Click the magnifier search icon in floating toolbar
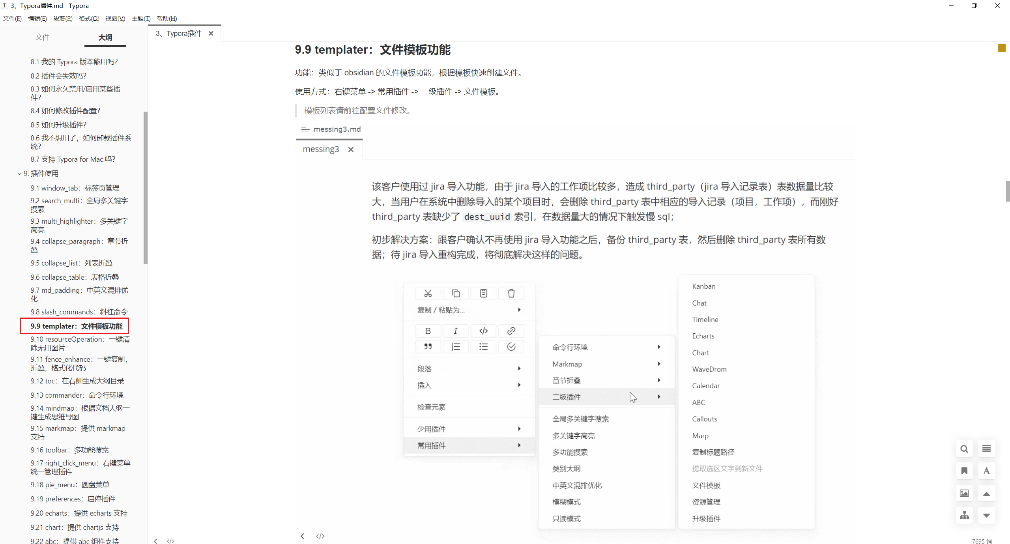Screen dimensions: 1010x544 [964, 449]
